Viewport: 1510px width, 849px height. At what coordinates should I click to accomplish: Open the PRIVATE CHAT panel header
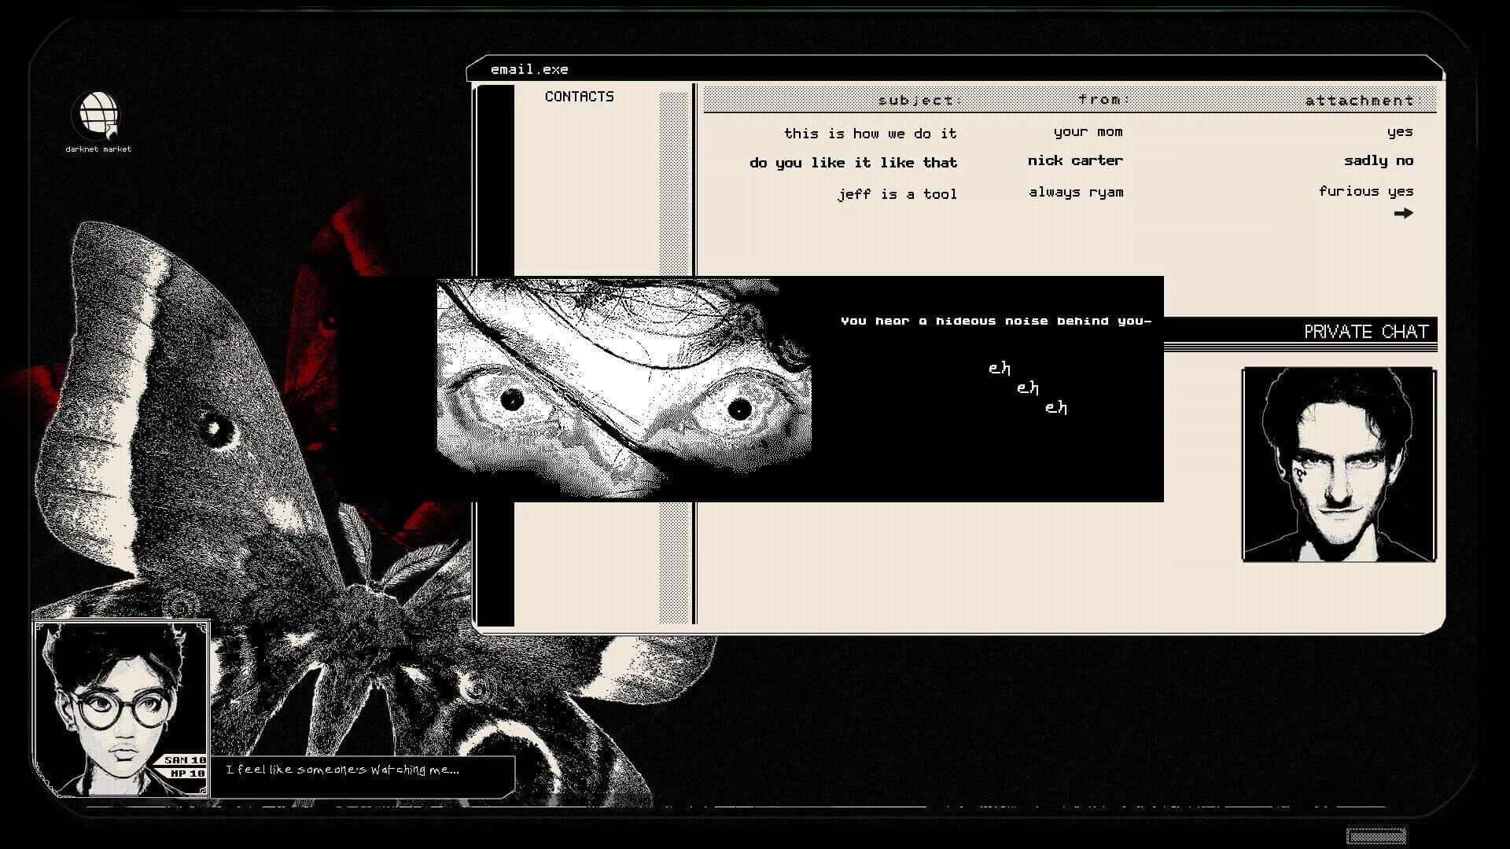coord(1366,331)
